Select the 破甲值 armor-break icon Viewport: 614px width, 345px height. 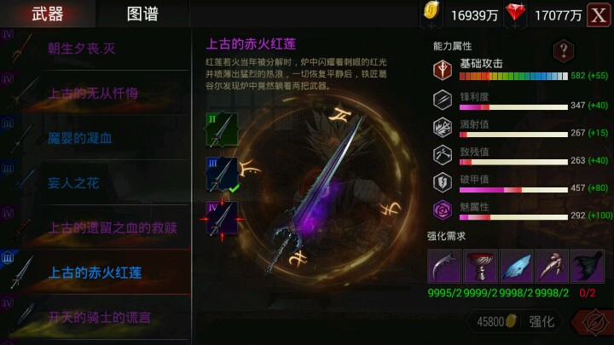point(443,182)
